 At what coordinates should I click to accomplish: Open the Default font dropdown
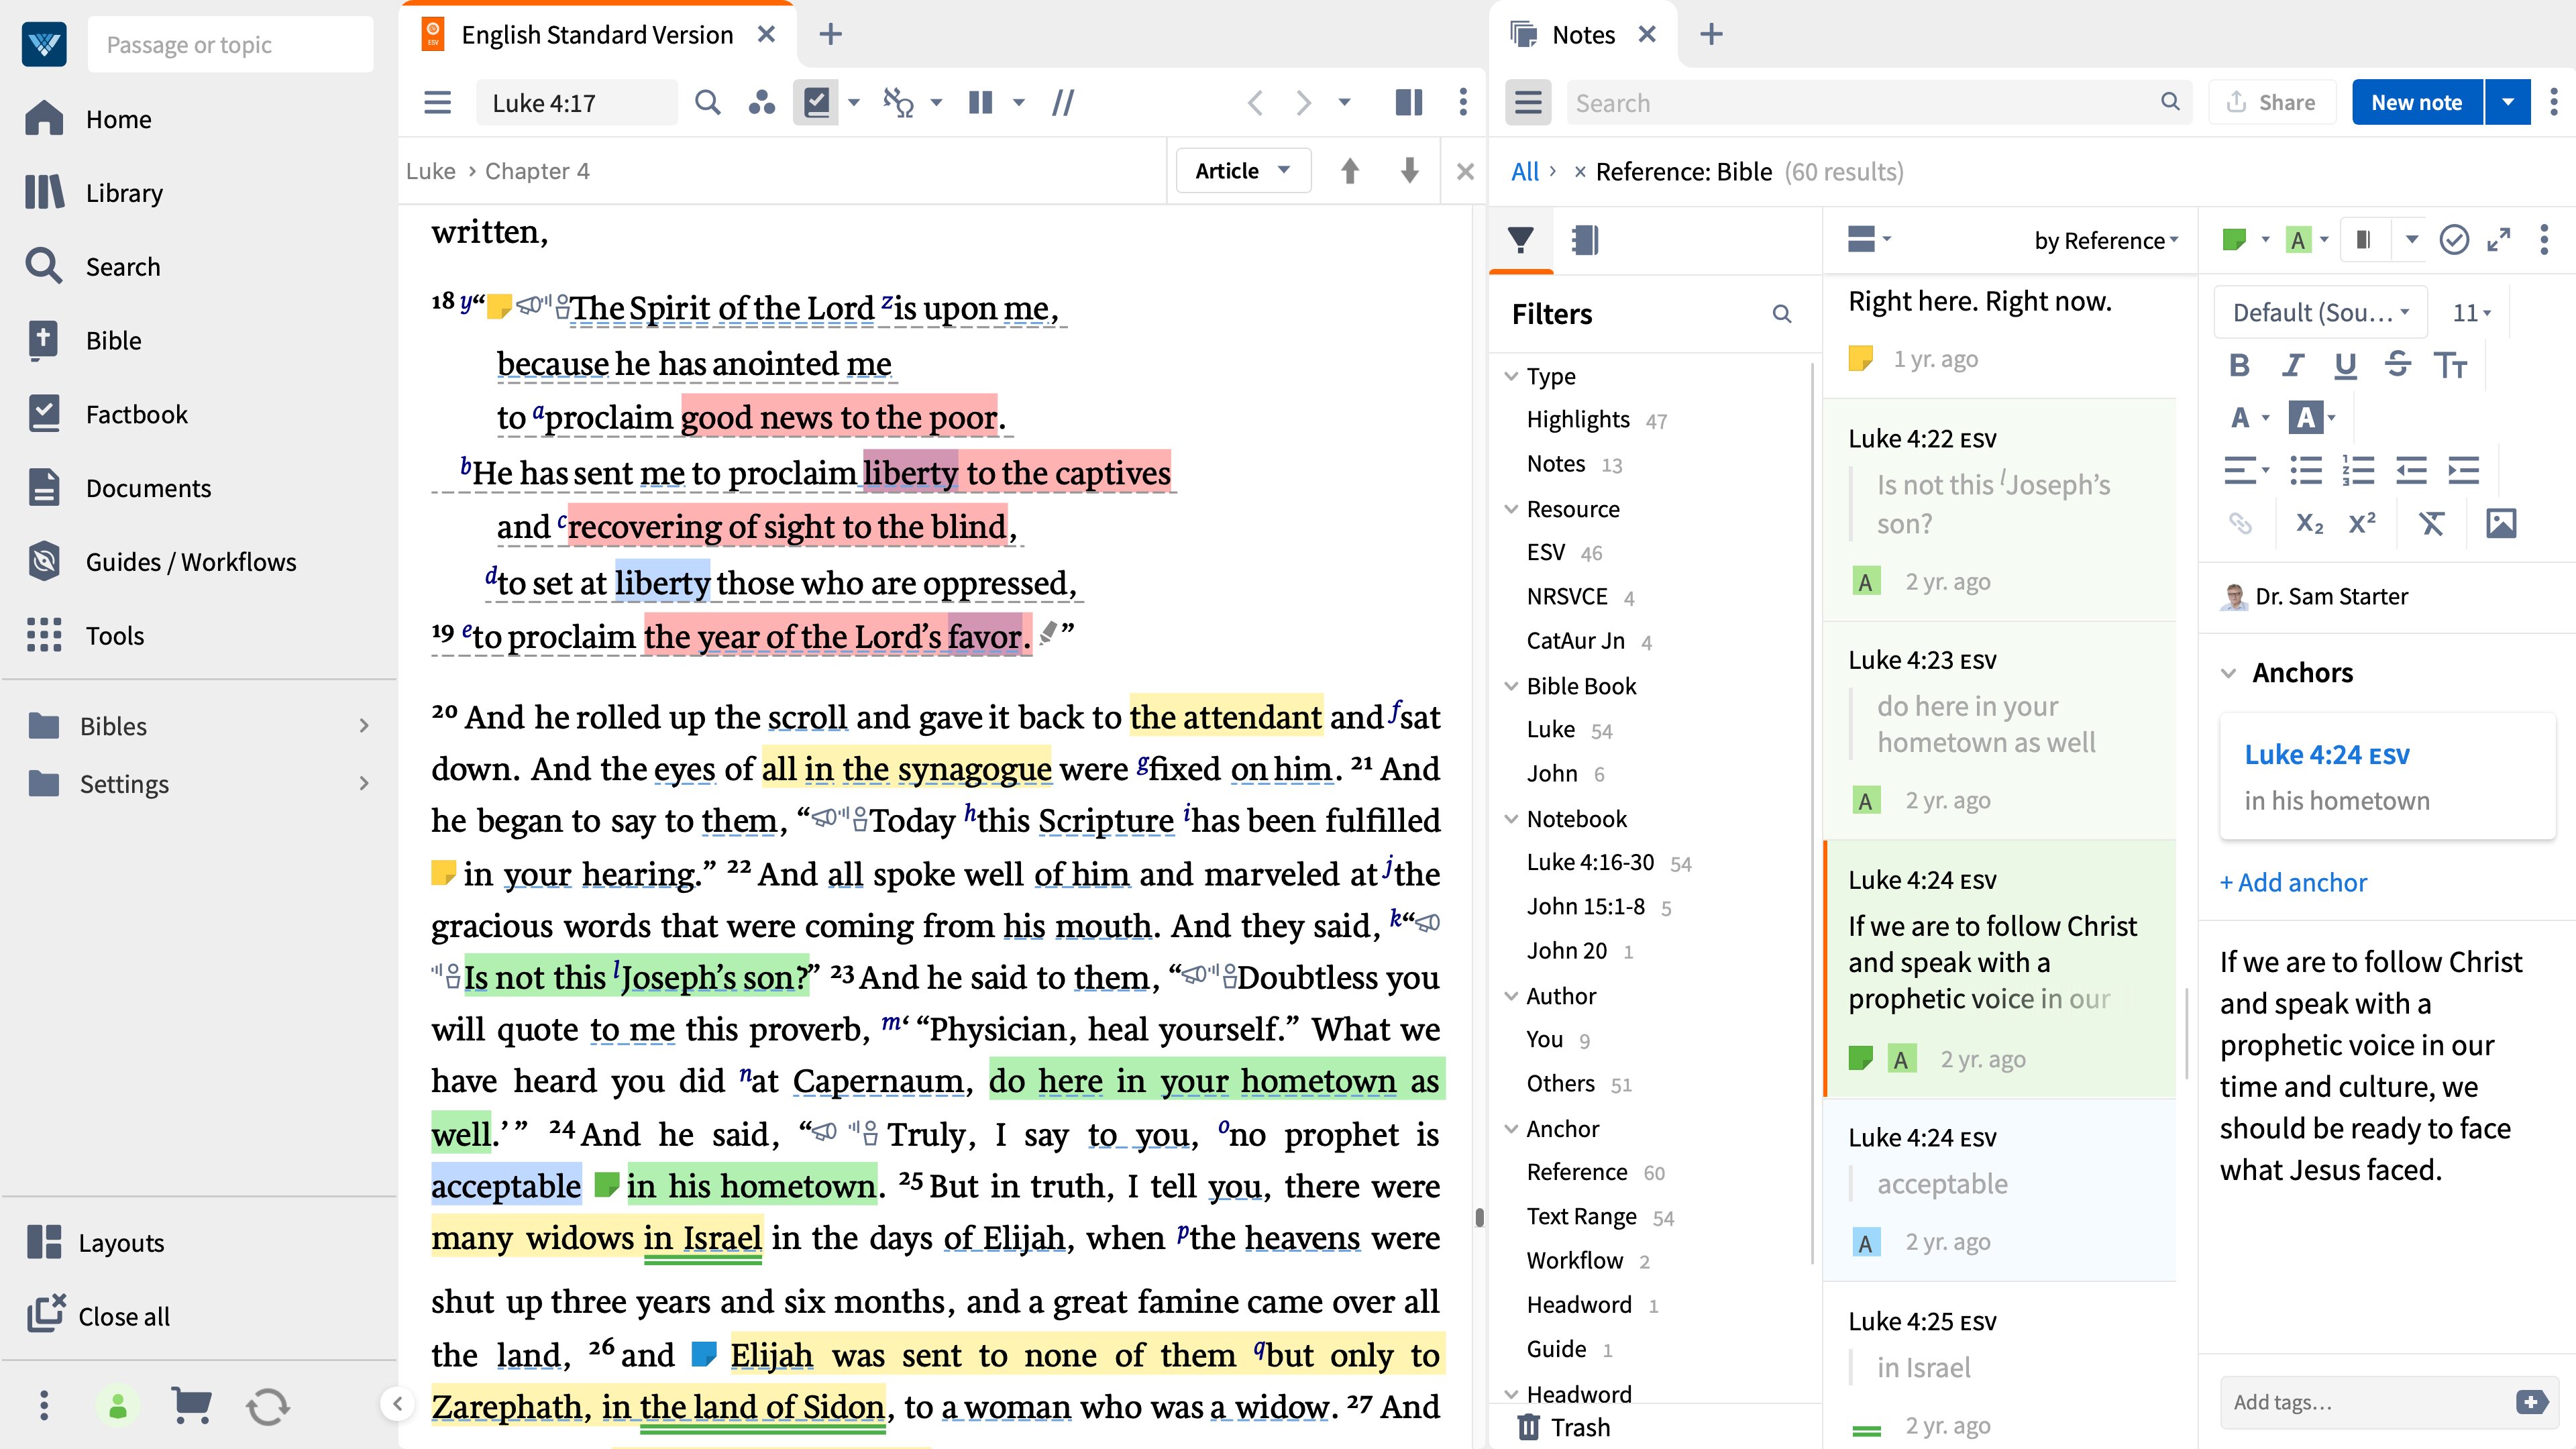tap(2321, 312)
